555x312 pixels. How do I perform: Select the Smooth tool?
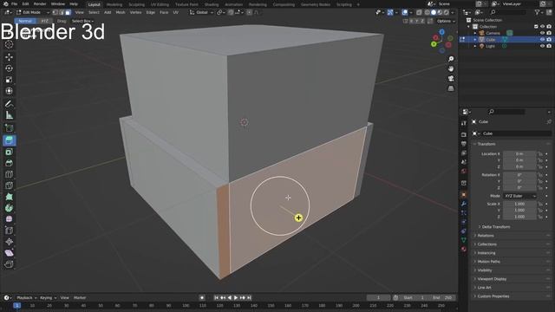tap(10, 219)
